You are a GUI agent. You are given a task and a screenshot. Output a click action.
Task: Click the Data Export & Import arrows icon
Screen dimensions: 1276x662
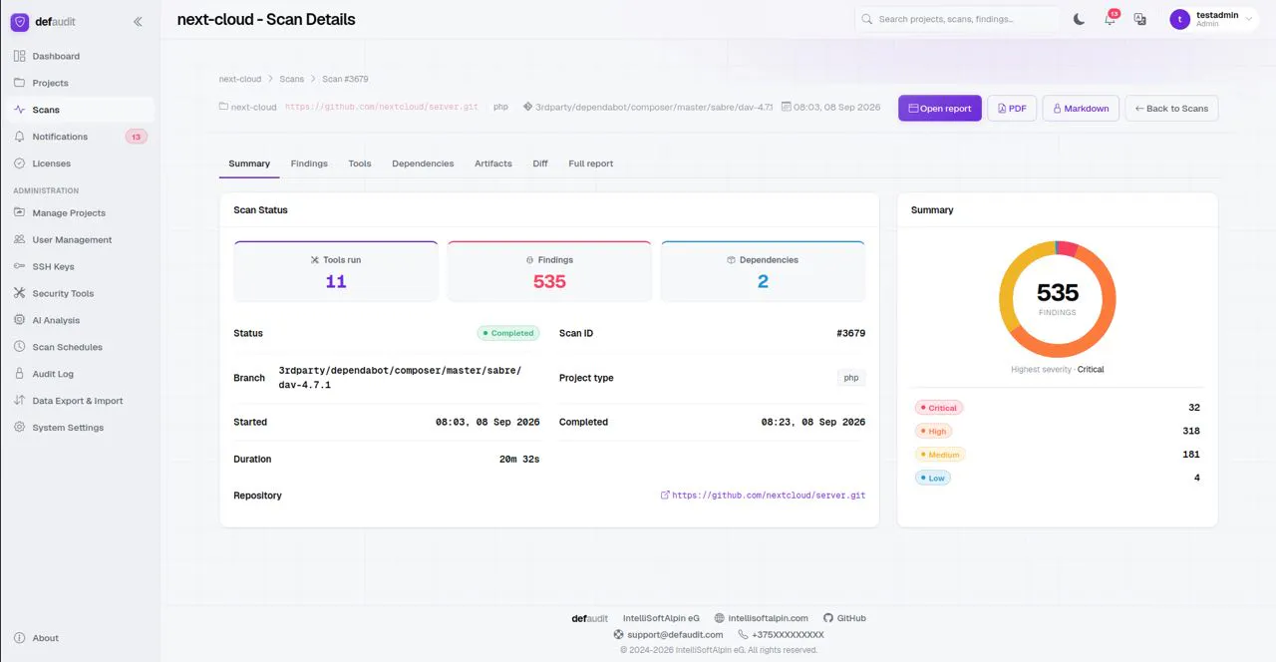point(20,401)
